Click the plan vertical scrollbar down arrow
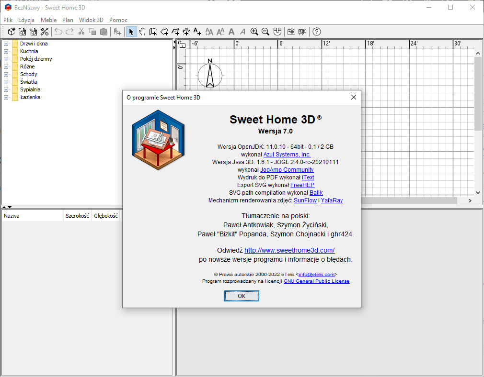 point(478,193)
